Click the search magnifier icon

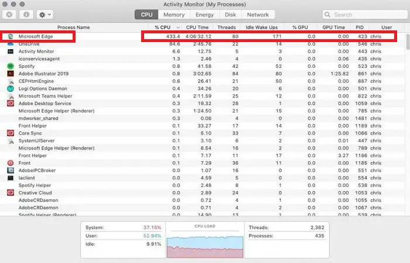[x=327, y=15]
